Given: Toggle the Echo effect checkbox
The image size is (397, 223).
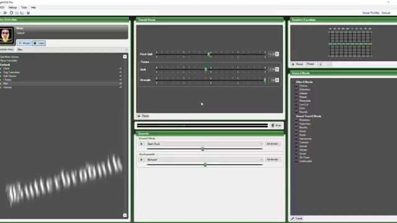Looking at the screenshot, I should [x=297, y=108].
